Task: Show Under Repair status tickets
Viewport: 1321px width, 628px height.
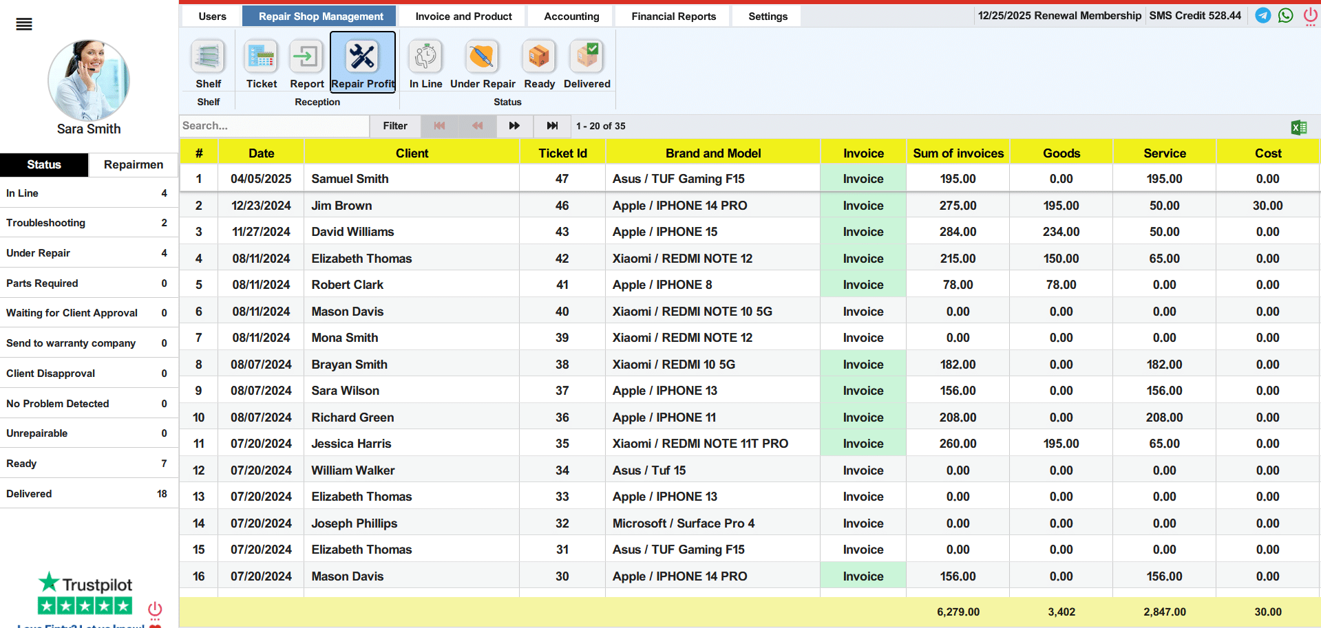Action: [483, 64]
